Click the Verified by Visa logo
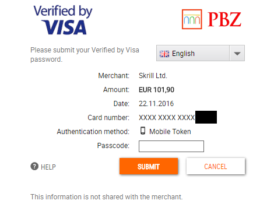Image resolution: width=274 pixels, height=218 pixels. coord(63,20)
